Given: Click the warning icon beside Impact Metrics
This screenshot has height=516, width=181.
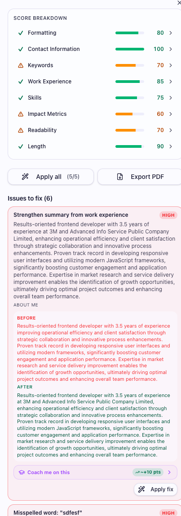Looking at the screenshot, I should (21, 114).
